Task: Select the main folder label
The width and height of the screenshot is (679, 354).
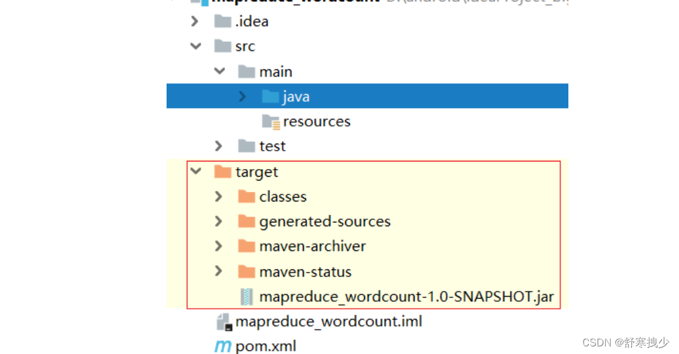Action: tap(275, 72)
